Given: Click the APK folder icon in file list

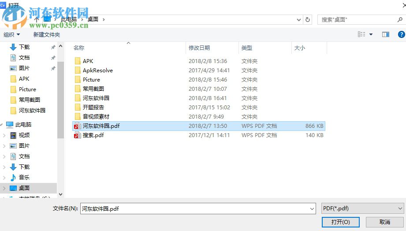Looking at the screenshot, I should click(78, 61).
